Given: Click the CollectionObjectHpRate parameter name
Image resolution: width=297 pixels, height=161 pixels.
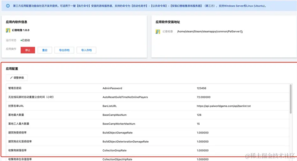Looking at the screenshot, I should click(117, 159).
